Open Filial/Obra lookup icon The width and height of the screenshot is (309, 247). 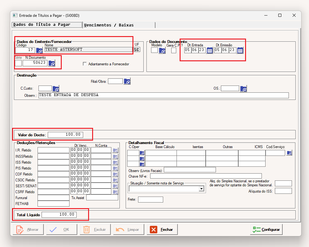(127, 81)
